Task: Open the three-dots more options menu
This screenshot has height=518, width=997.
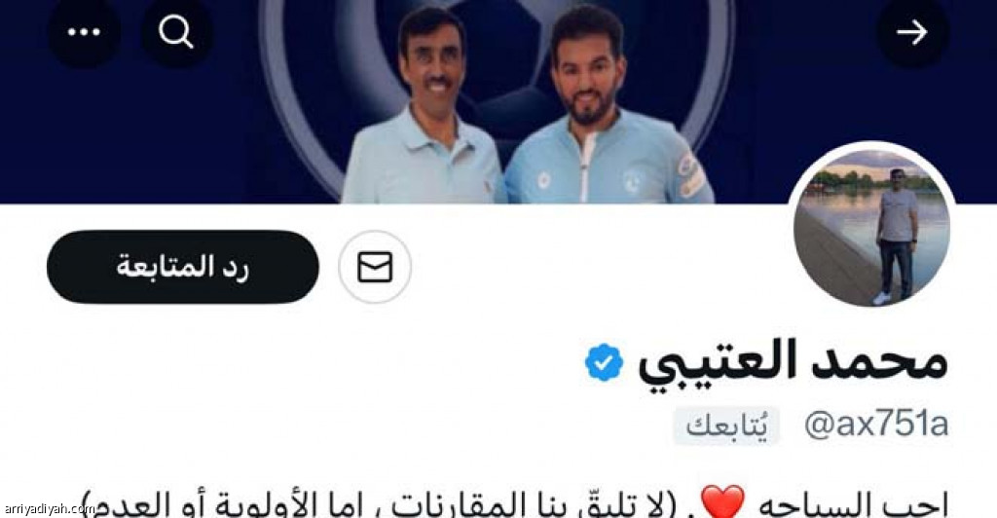Action: 84,32
